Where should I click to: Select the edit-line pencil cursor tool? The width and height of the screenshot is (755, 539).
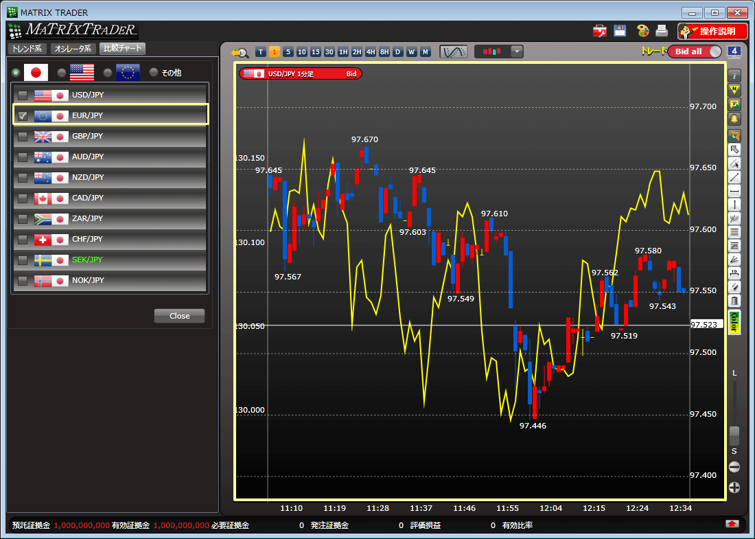pos(734,163)
